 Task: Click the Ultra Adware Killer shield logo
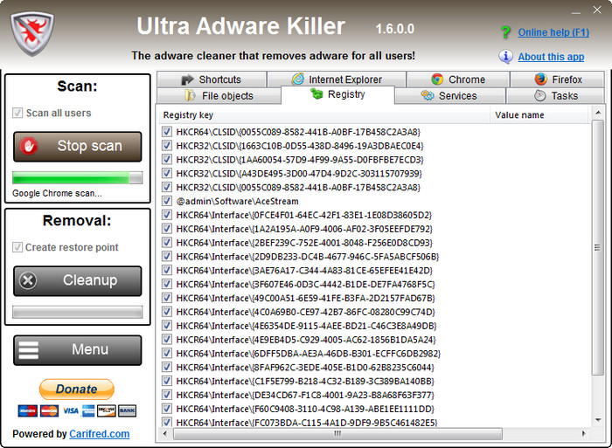(x=32, y=33)
